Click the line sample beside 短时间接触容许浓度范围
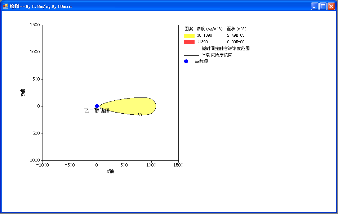This screenshot has width=338, height=214. (x=191, y=49)
